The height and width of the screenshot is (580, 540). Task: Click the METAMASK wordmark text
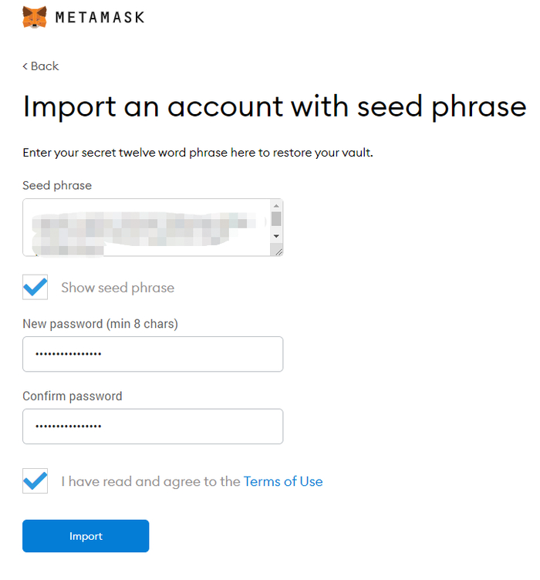[100, 17]
